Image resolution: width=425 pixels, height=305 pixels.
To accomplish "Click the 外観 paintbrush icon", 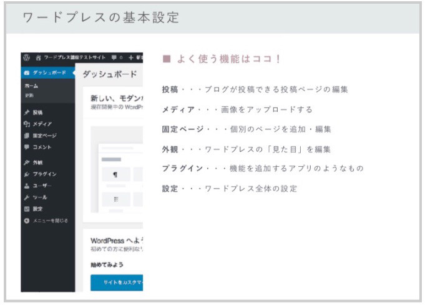I will pyautogui.click(x=27, y=162).
